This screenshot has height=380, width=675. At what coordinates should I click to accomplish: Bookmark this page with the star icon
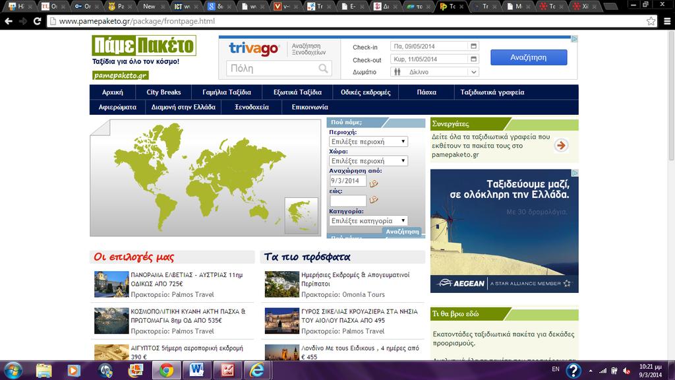(x=651, y=21)
